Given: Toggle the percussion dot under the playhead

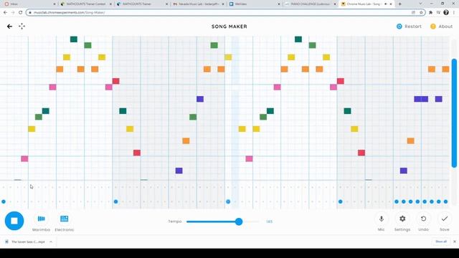Looking at the screenshot, I should pyautogui.click(x=228, y=201).
